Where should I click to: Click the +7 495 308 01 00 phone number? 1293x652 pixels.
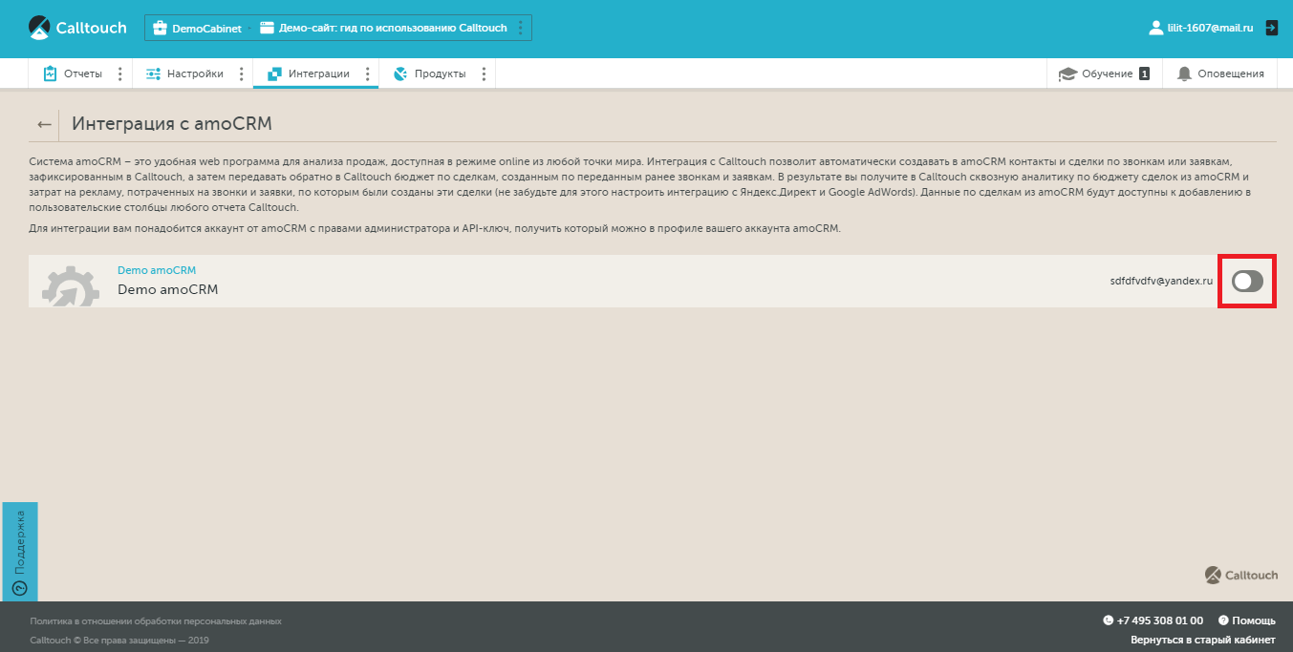coord(1159,620)
